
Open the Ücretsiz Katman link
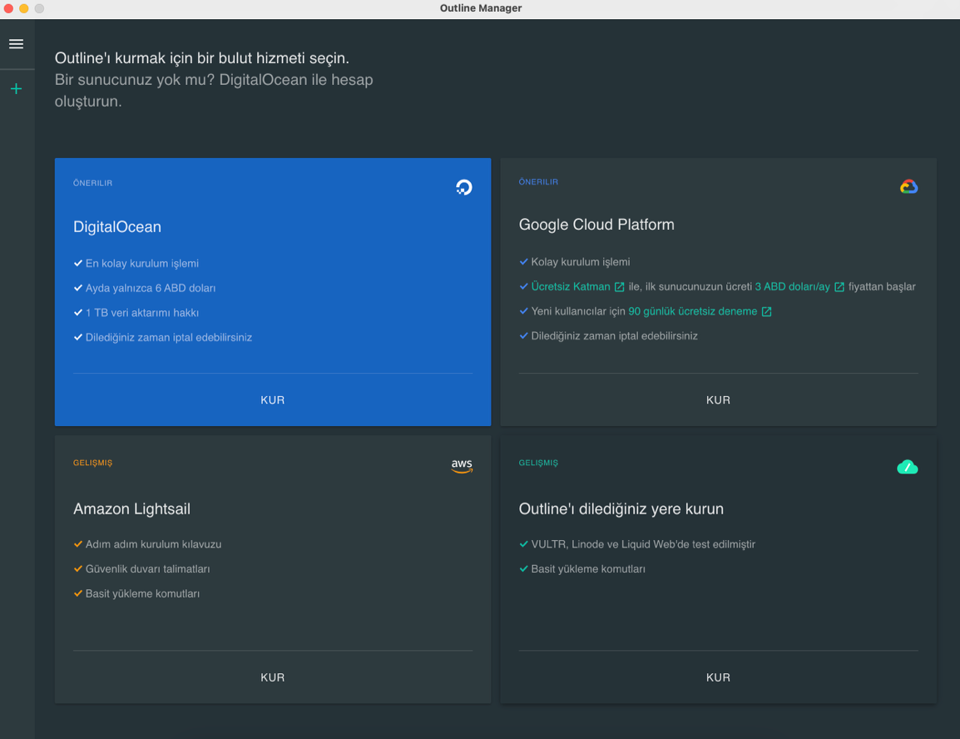coord(571,286)
